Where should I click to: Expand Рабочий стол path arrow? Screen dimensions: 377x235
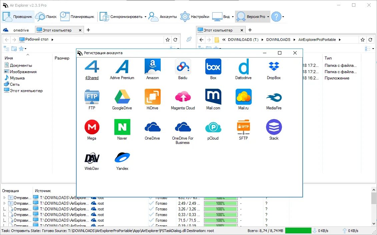[52, 40]
